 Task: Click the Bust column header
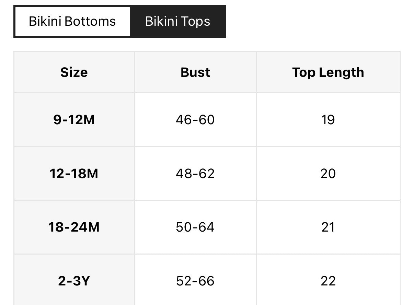tap(195, 72)
